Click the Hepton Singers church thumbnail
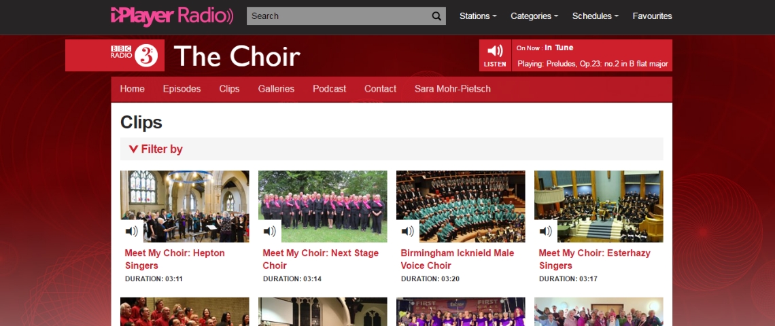This screenshot has height=326, width=775. point(185,206)
